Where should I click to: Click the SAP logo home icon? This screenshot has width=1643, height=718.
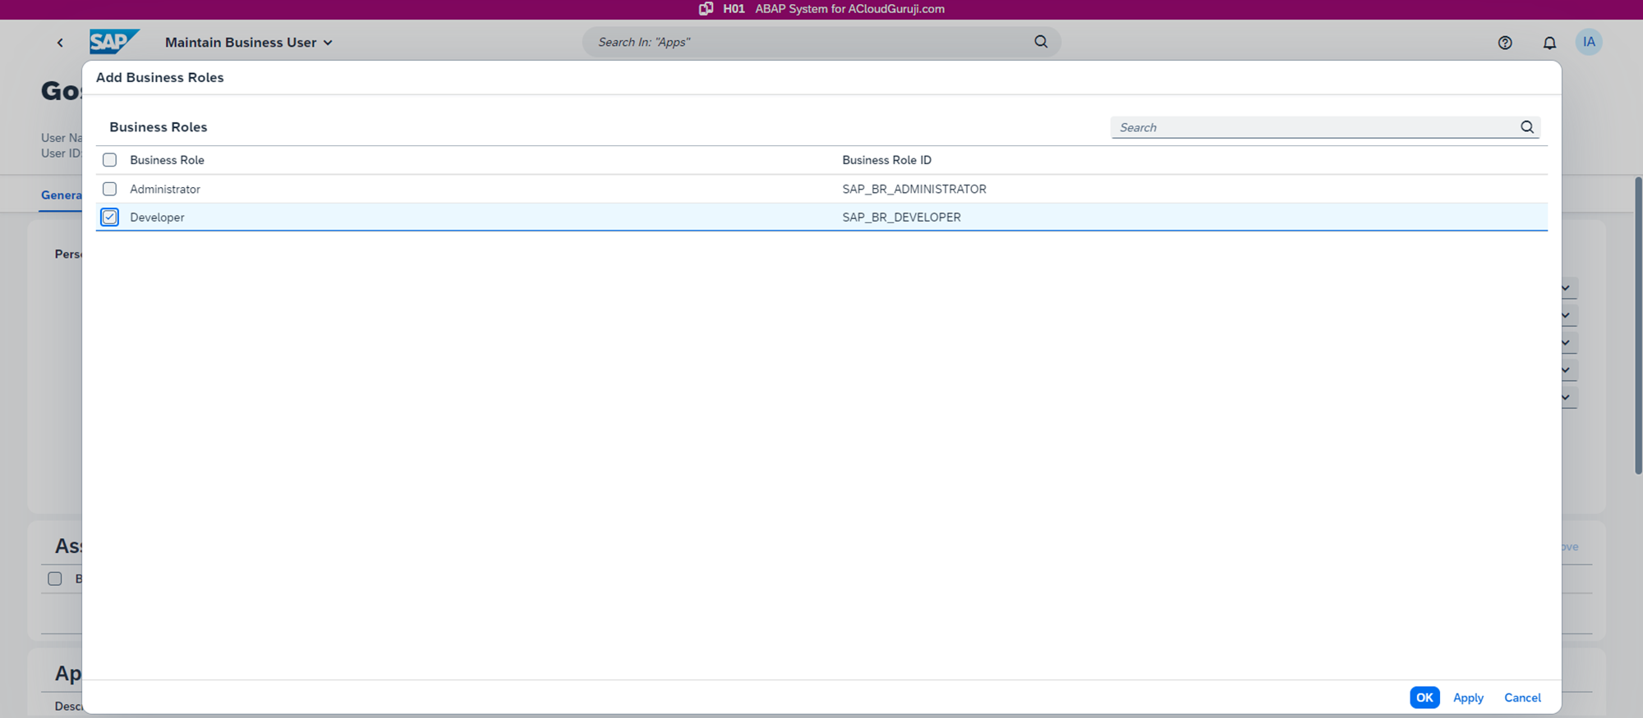(113, 42)
